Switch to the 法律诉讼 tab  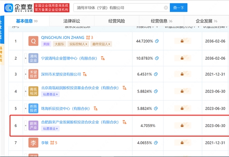click(72, 21)
